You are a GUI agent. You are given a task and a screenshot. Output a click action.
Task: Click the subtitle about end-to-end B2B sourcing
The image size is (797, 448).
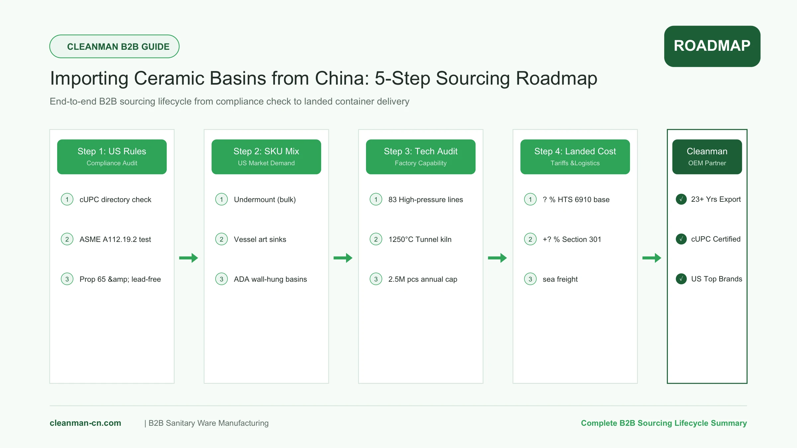(x=229, y=101)
